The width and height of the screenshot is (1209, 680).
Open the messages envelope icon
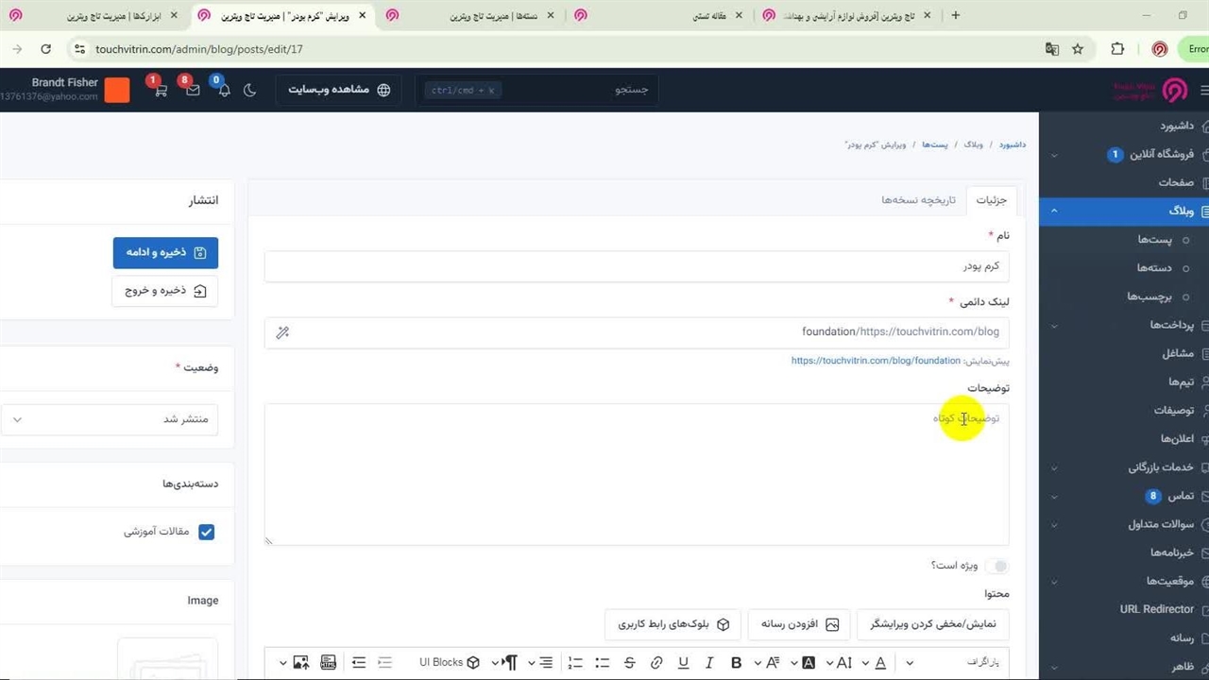pos(193,90)
